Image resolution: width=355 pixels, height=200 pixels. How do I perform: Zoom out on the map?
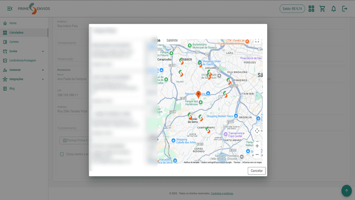tap(257, 155)
